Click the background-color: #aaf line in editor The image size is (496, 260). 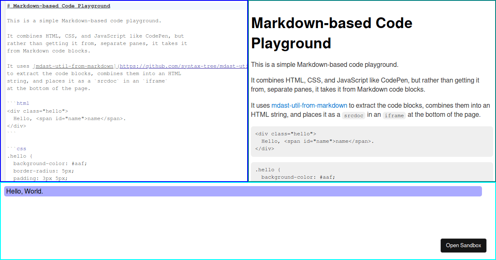tap(50, 163)
